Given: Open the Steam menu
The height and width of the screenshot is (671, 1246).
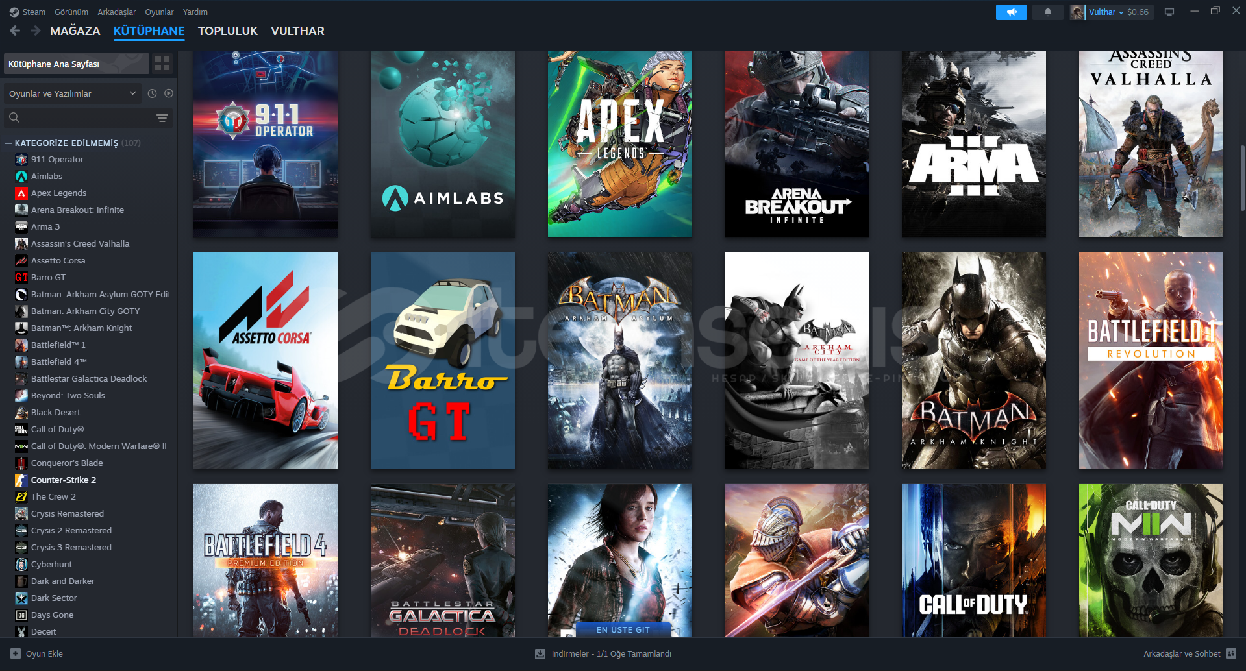Looking at the screenshot, I should click(34, 12).
